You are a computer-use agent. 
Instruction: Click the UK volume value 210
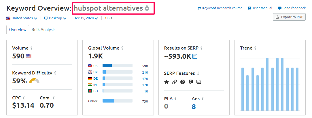pos(145,72)
